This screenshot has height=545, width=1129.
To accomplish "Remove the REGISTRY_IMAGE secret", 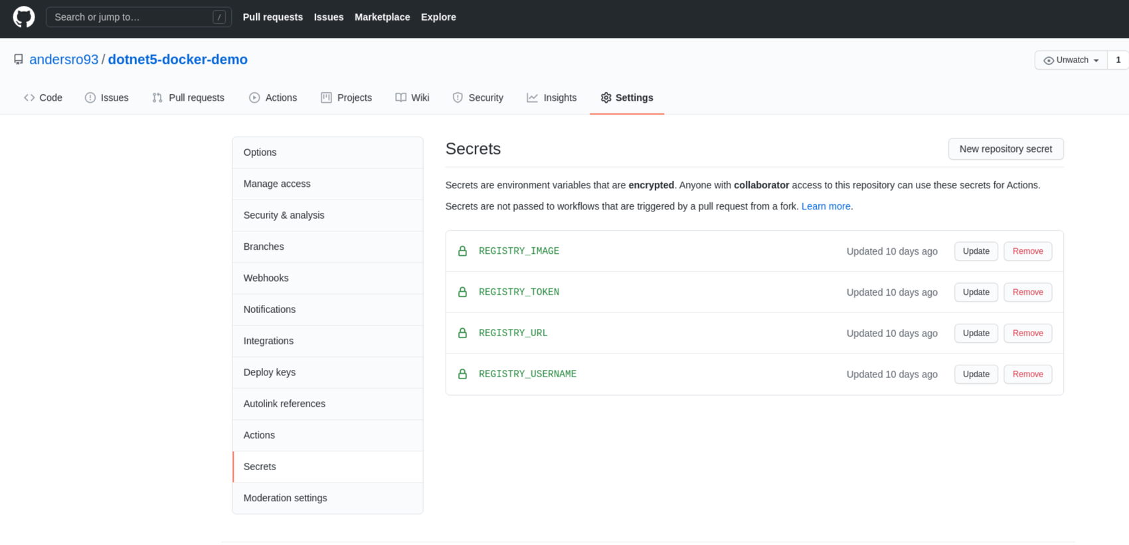I will 1028,251.
